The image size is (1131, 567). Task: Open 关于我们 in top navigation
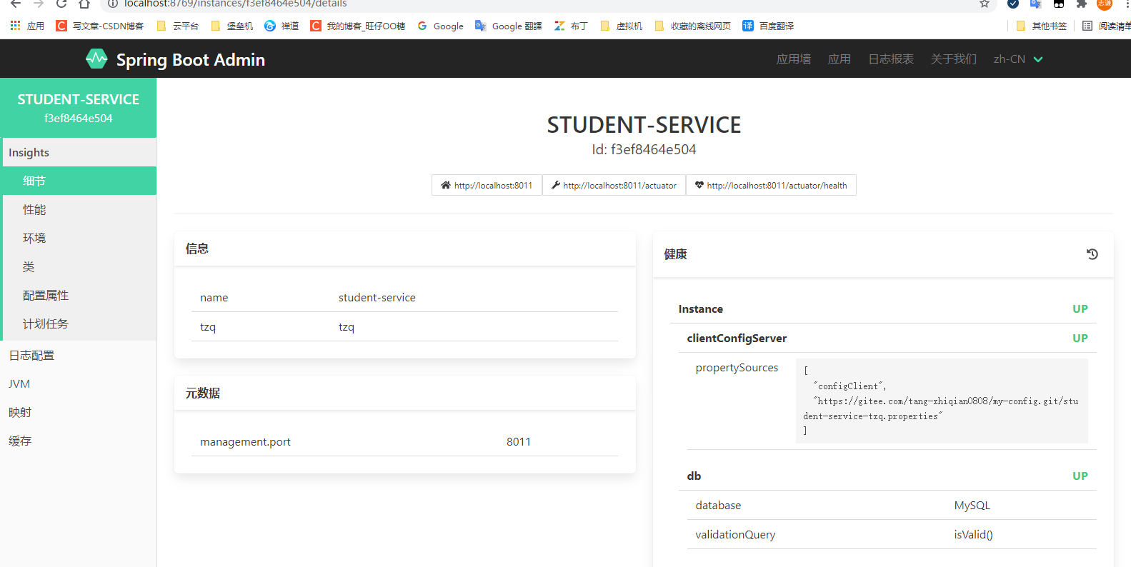coord(954,59)
